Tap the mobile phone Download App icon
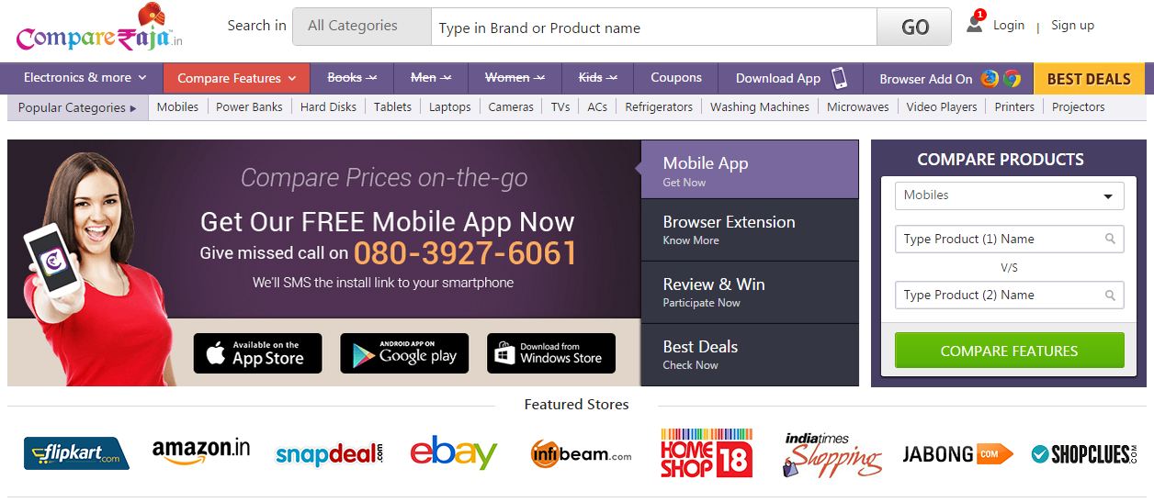Image resolution: width=1154 pixels, height=502 pixels. 839,78
